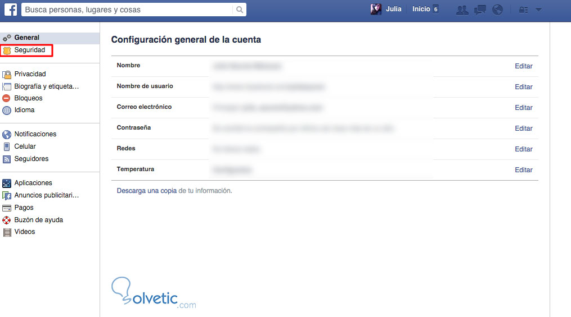
Task: Click the Seguidores feed icon
Action: pos(7,159)
